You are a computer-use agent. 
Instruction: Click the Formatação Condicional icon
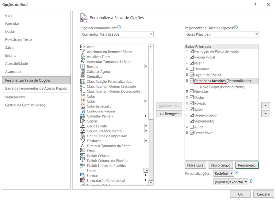[82, 180]
